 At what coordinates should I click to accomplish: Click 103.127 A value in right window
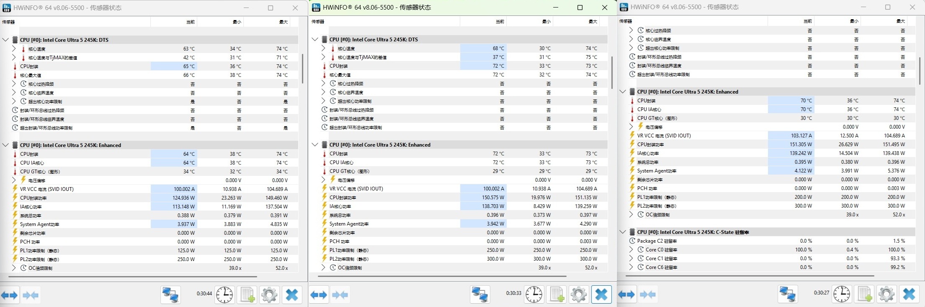point(801,135)
